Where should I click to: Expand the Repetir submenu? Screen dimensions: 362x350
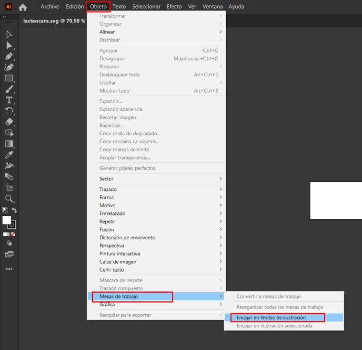[x=156, y=222]
